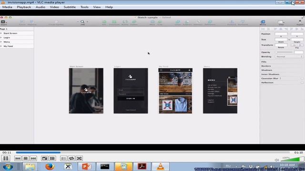Skip to next media in VLC
305x171 pixels.
(x=33, y=158)
